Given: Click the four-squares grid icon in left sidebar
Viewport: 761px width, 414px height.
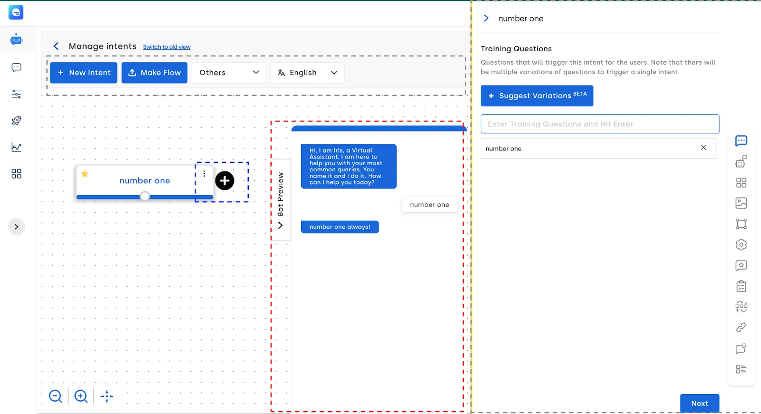Looking at the screenshot, I should click(16, 174).
